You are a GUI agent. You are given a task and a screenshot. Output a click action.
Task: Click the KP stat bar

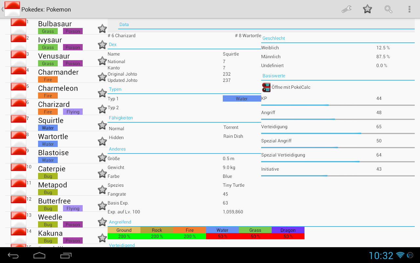pos(338,105)
